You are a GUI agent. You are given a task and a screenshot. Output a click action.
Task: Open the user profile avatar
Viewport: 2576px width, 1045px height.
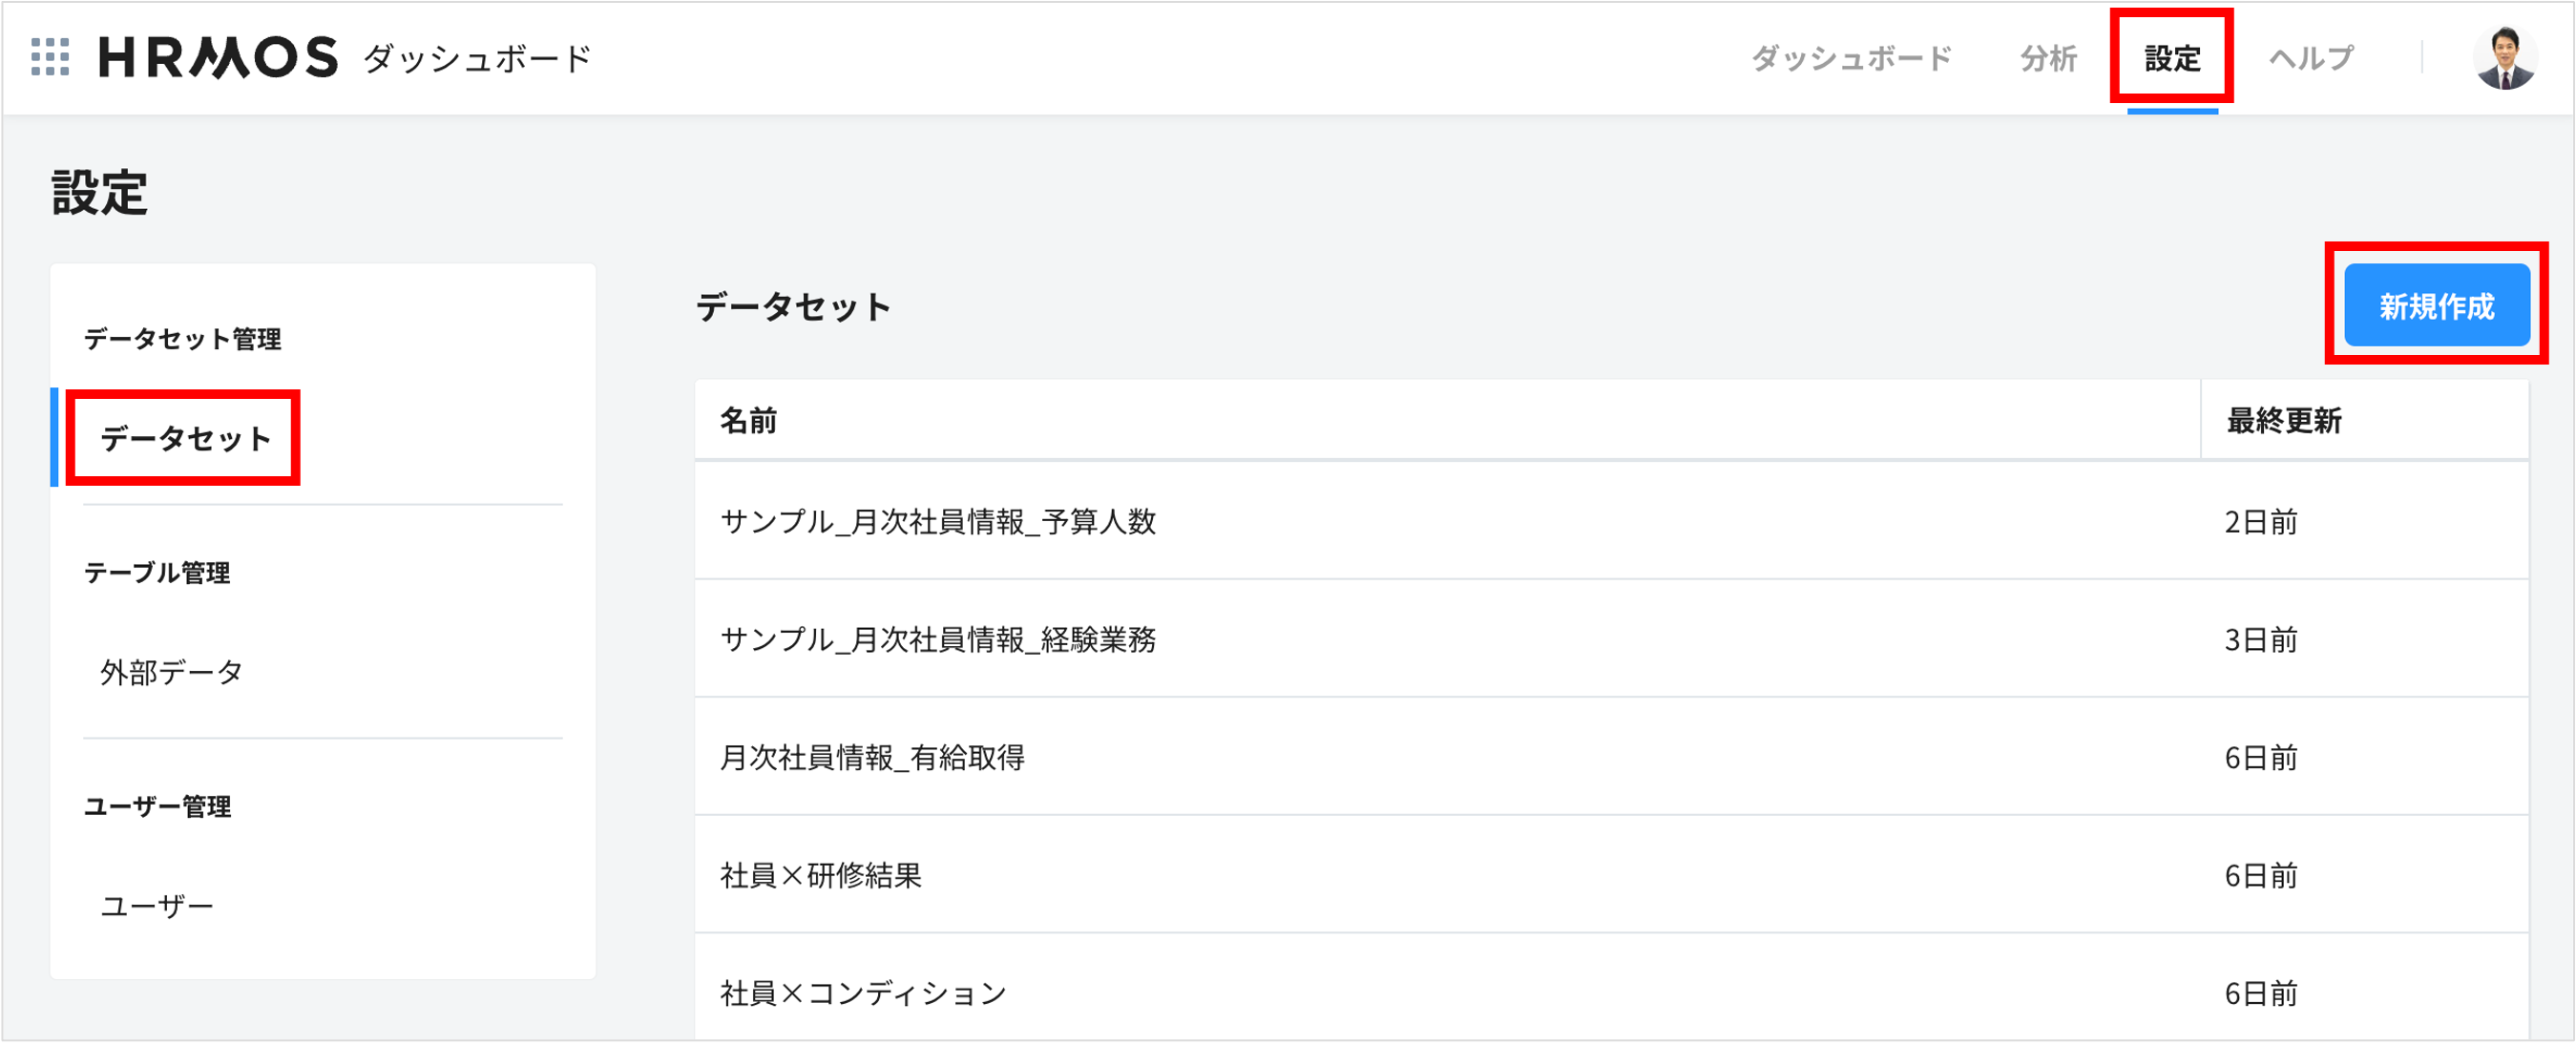coord(2504,58)
